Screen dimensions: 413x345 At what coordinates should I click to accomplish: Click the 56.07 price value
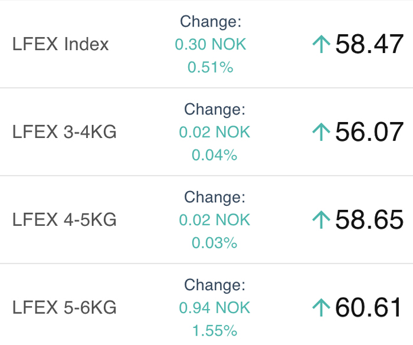[369, 132]
